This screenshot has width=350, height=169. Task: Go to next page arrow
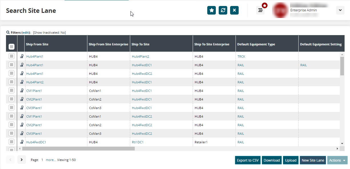pyautogui.click(x=22, y=160)
